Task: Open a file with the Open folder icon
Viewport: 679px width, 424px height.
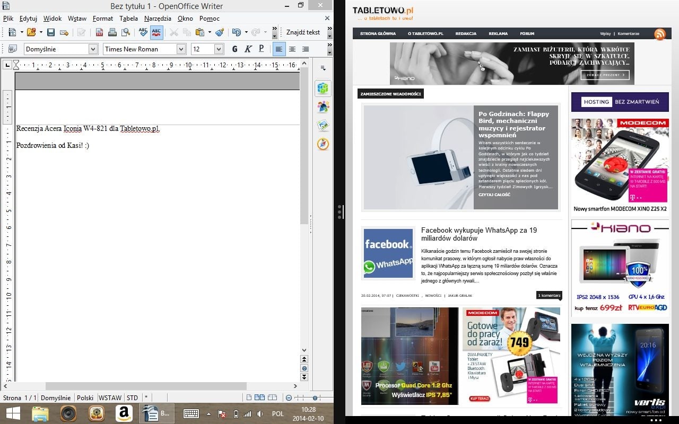Action: coord(31,32)
